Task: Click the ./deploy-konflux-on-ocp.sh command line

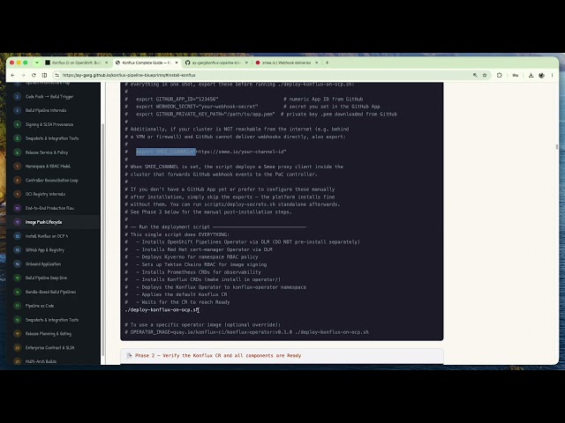Action: (x=162, y=309)
